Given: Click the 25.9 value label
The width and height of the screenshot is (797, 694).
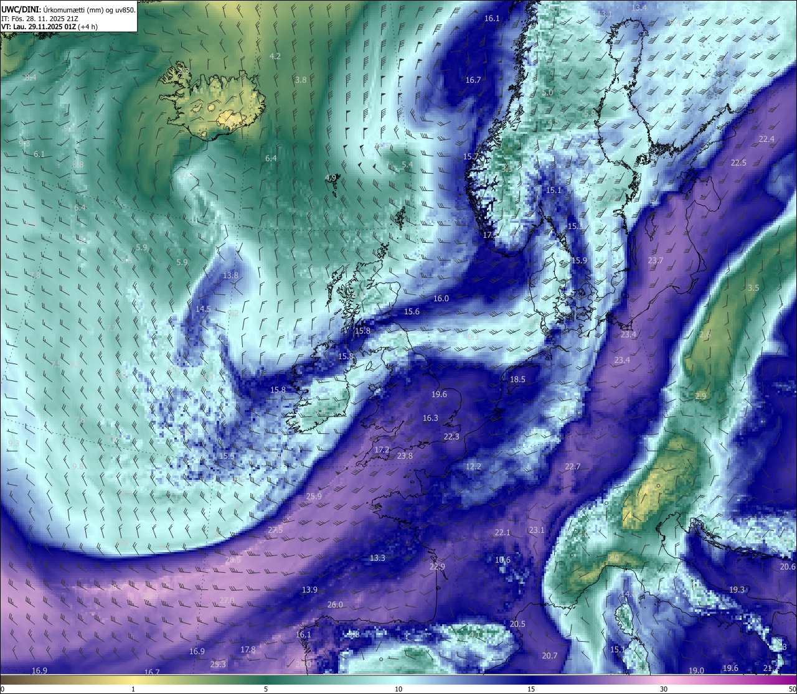Looking at the screenshot, I should (x=314, y=496).
